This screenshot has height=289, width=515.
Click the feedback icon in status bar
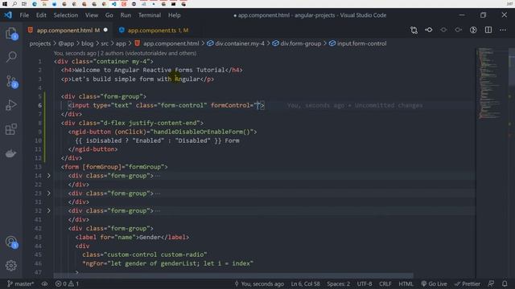click(x=491, y=283)
